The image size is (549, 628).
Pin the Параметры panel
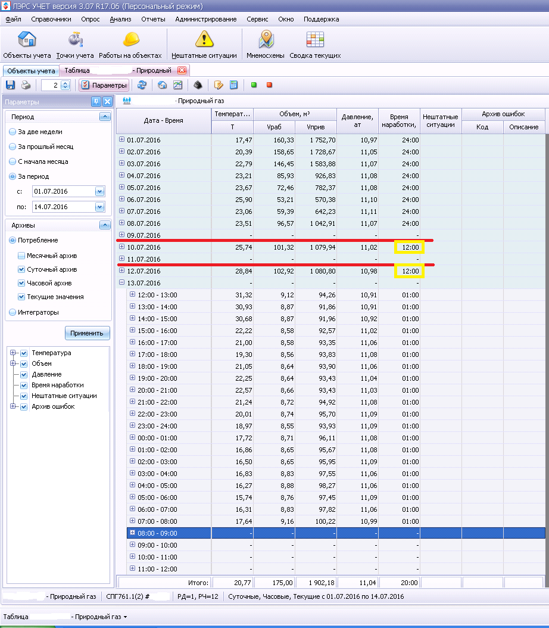point(96,102)
